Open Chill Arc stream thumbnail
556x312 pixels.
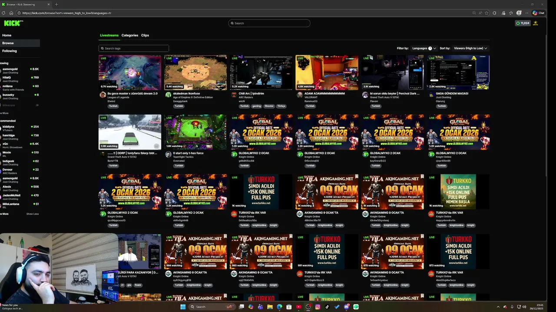pyautogui.click(x=261, y=72)
